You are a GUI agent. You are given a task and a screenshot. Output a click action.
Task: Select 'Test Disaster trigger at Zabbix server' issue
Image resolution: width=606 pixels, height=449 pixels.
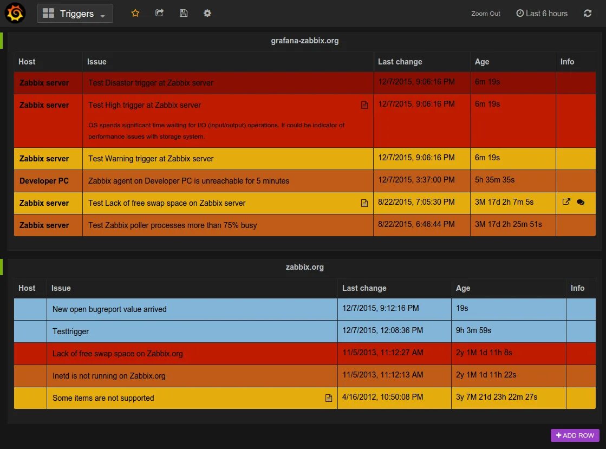(151, 83)
